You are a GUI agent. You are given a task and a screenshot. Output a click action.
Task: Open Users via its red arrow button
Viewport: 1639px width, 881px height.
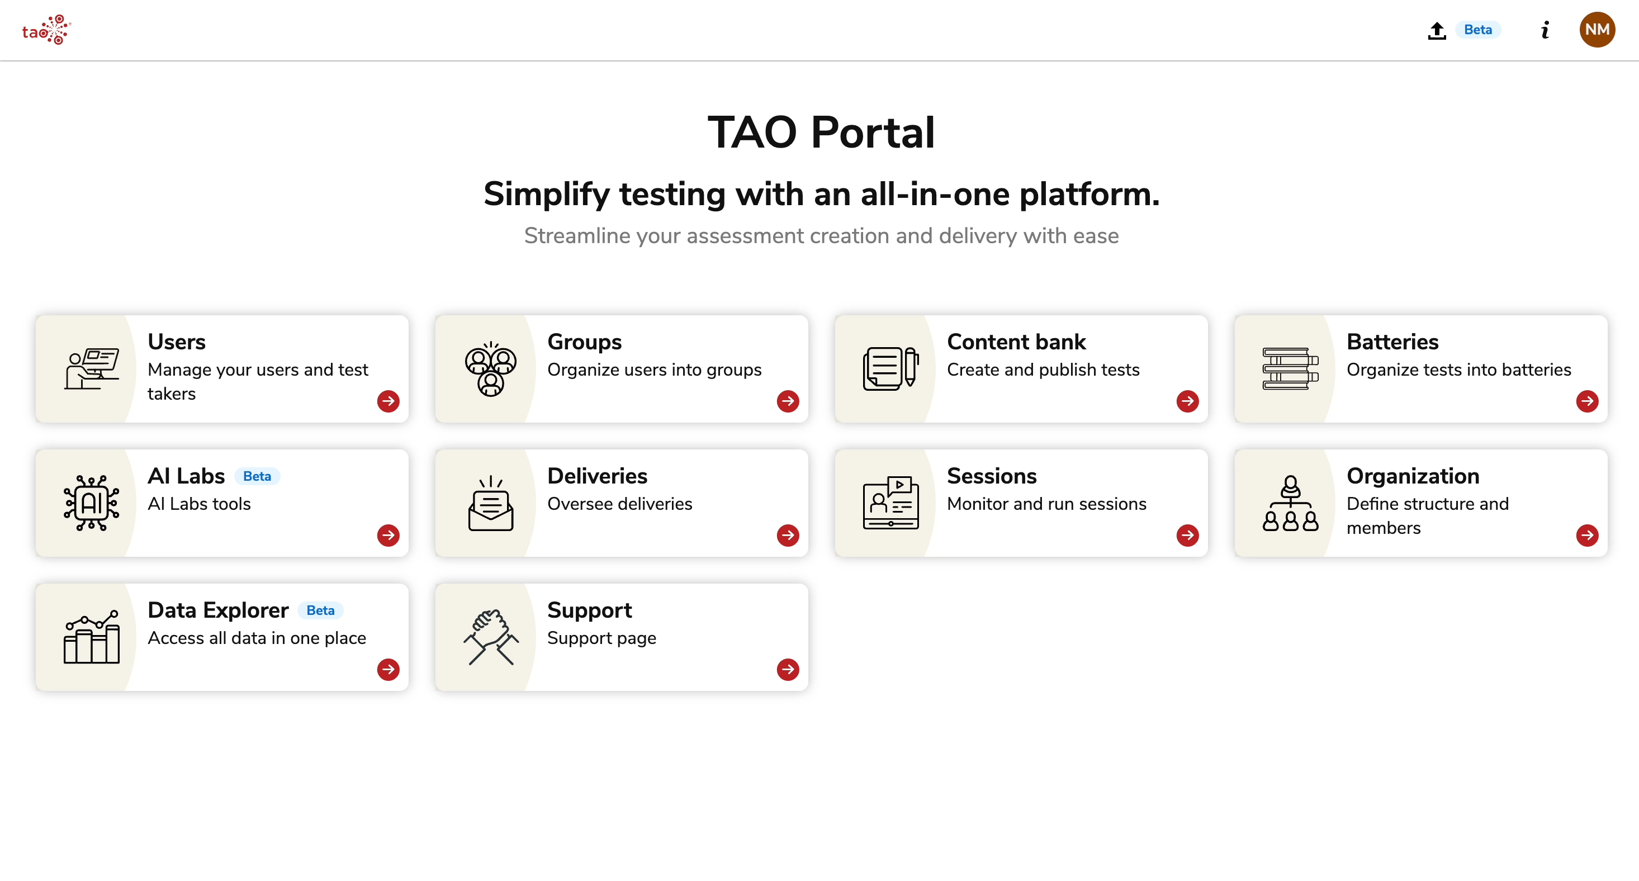pyautogui.click(x=388, y=401)
